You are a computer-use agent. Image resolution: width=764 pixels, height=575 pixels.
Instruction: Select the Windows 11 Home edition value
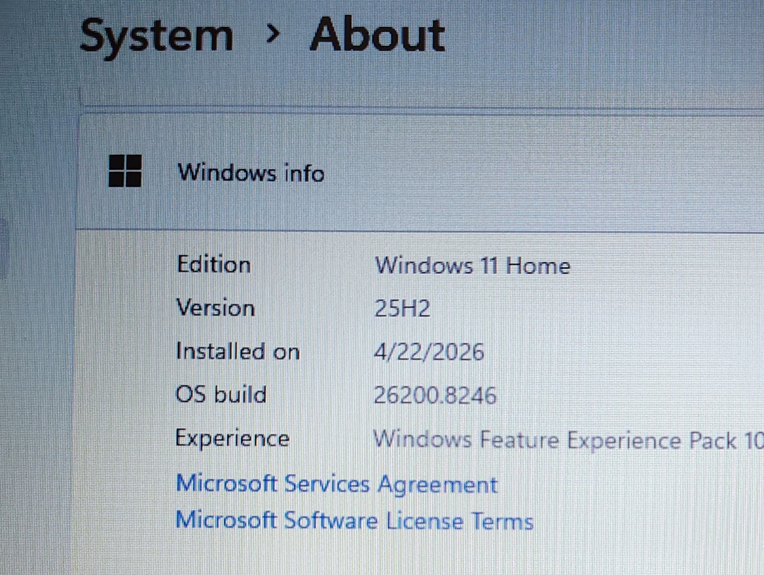pos(472,266)
